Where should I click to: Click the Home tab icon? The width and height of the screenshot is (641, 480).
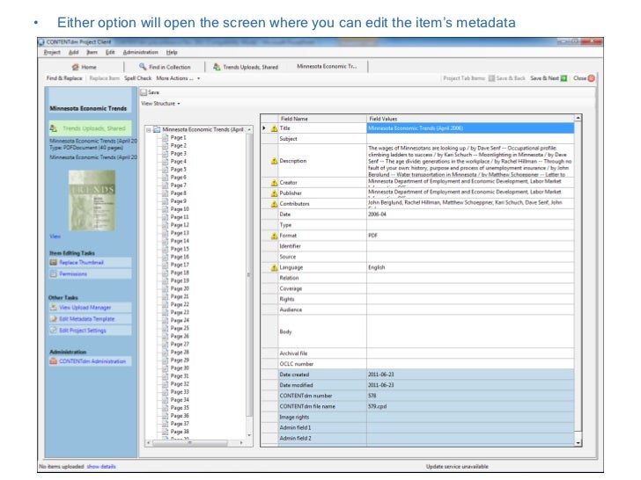point(75,67)
